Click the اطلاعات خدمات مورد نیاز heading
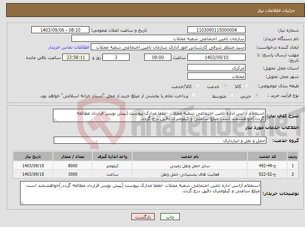This screenshot has width=305, height=227. click(272, 127)
